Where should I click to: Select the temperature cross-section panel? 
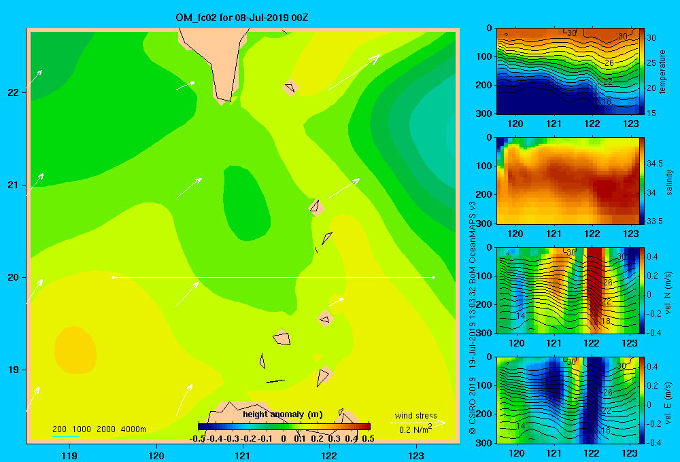tap(567, 71)
